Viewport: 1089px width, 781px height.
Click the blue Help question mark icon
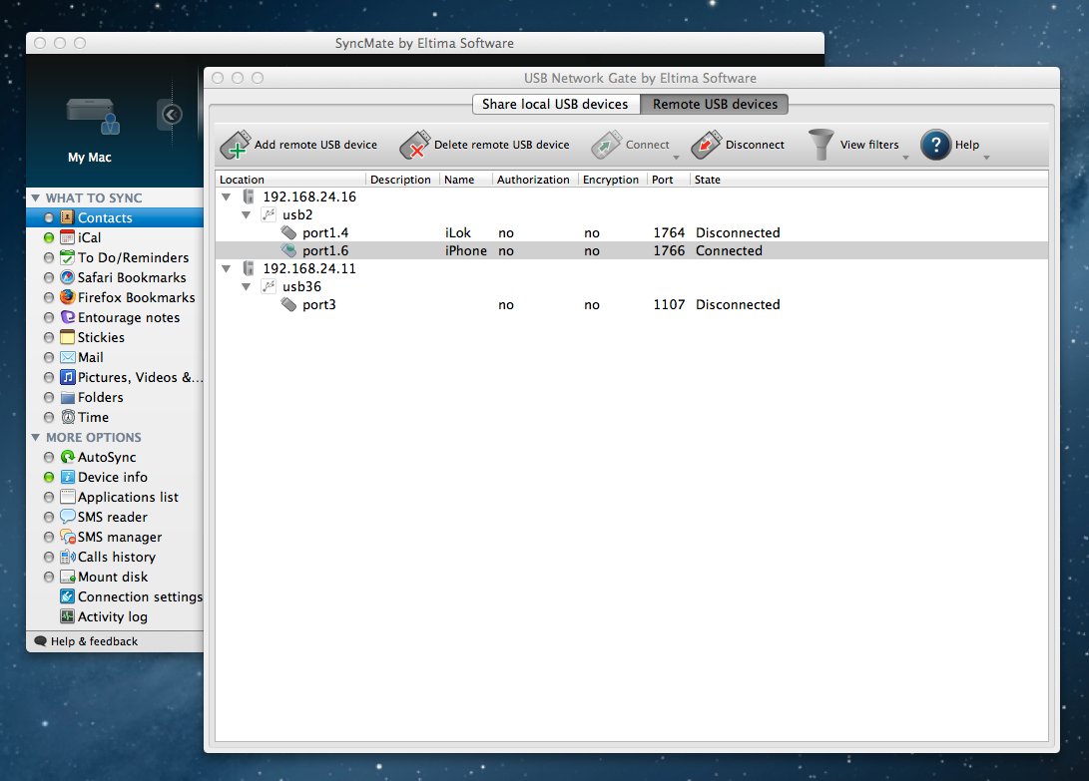point(935,145)
